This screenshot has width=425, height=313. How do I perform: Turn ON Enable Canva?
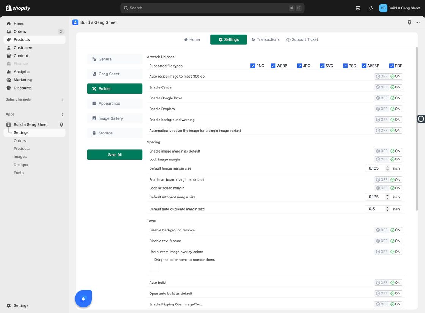[395, 87]
